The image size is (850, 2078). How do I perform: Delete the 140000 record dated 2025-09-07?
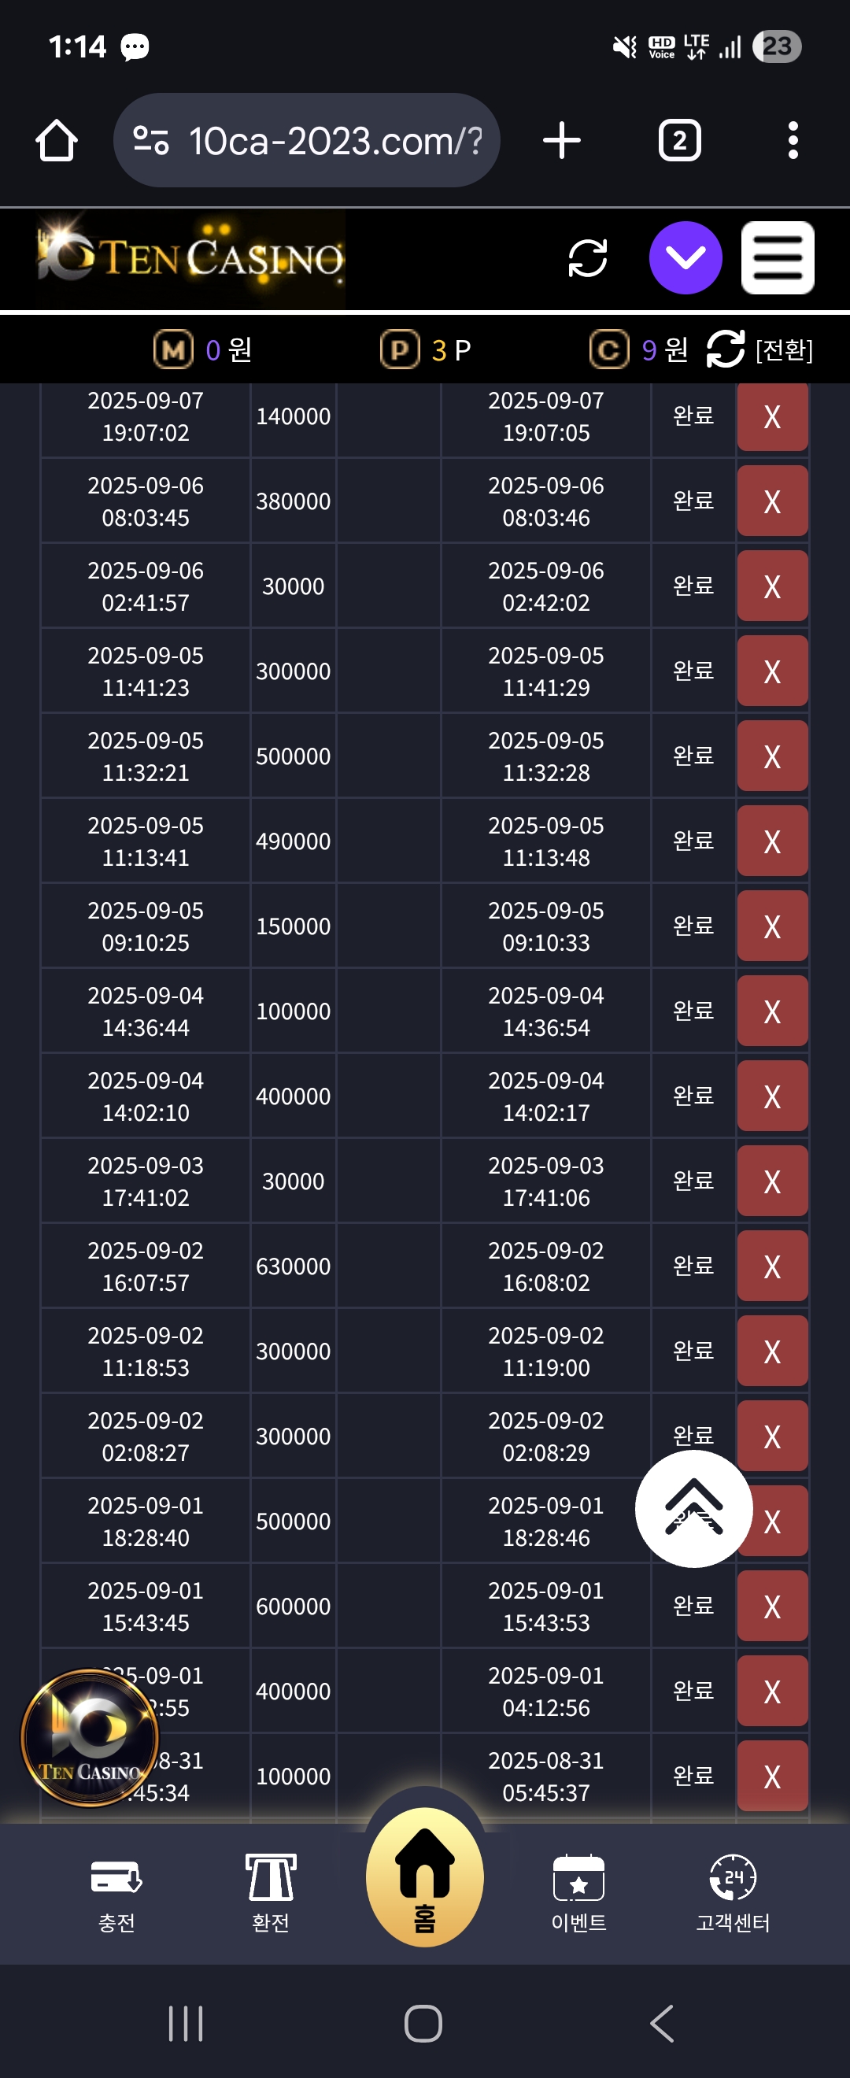tap(772, 417)
